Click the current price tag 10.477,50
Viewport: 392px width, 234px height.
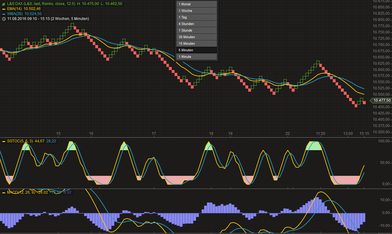[382, 100]
